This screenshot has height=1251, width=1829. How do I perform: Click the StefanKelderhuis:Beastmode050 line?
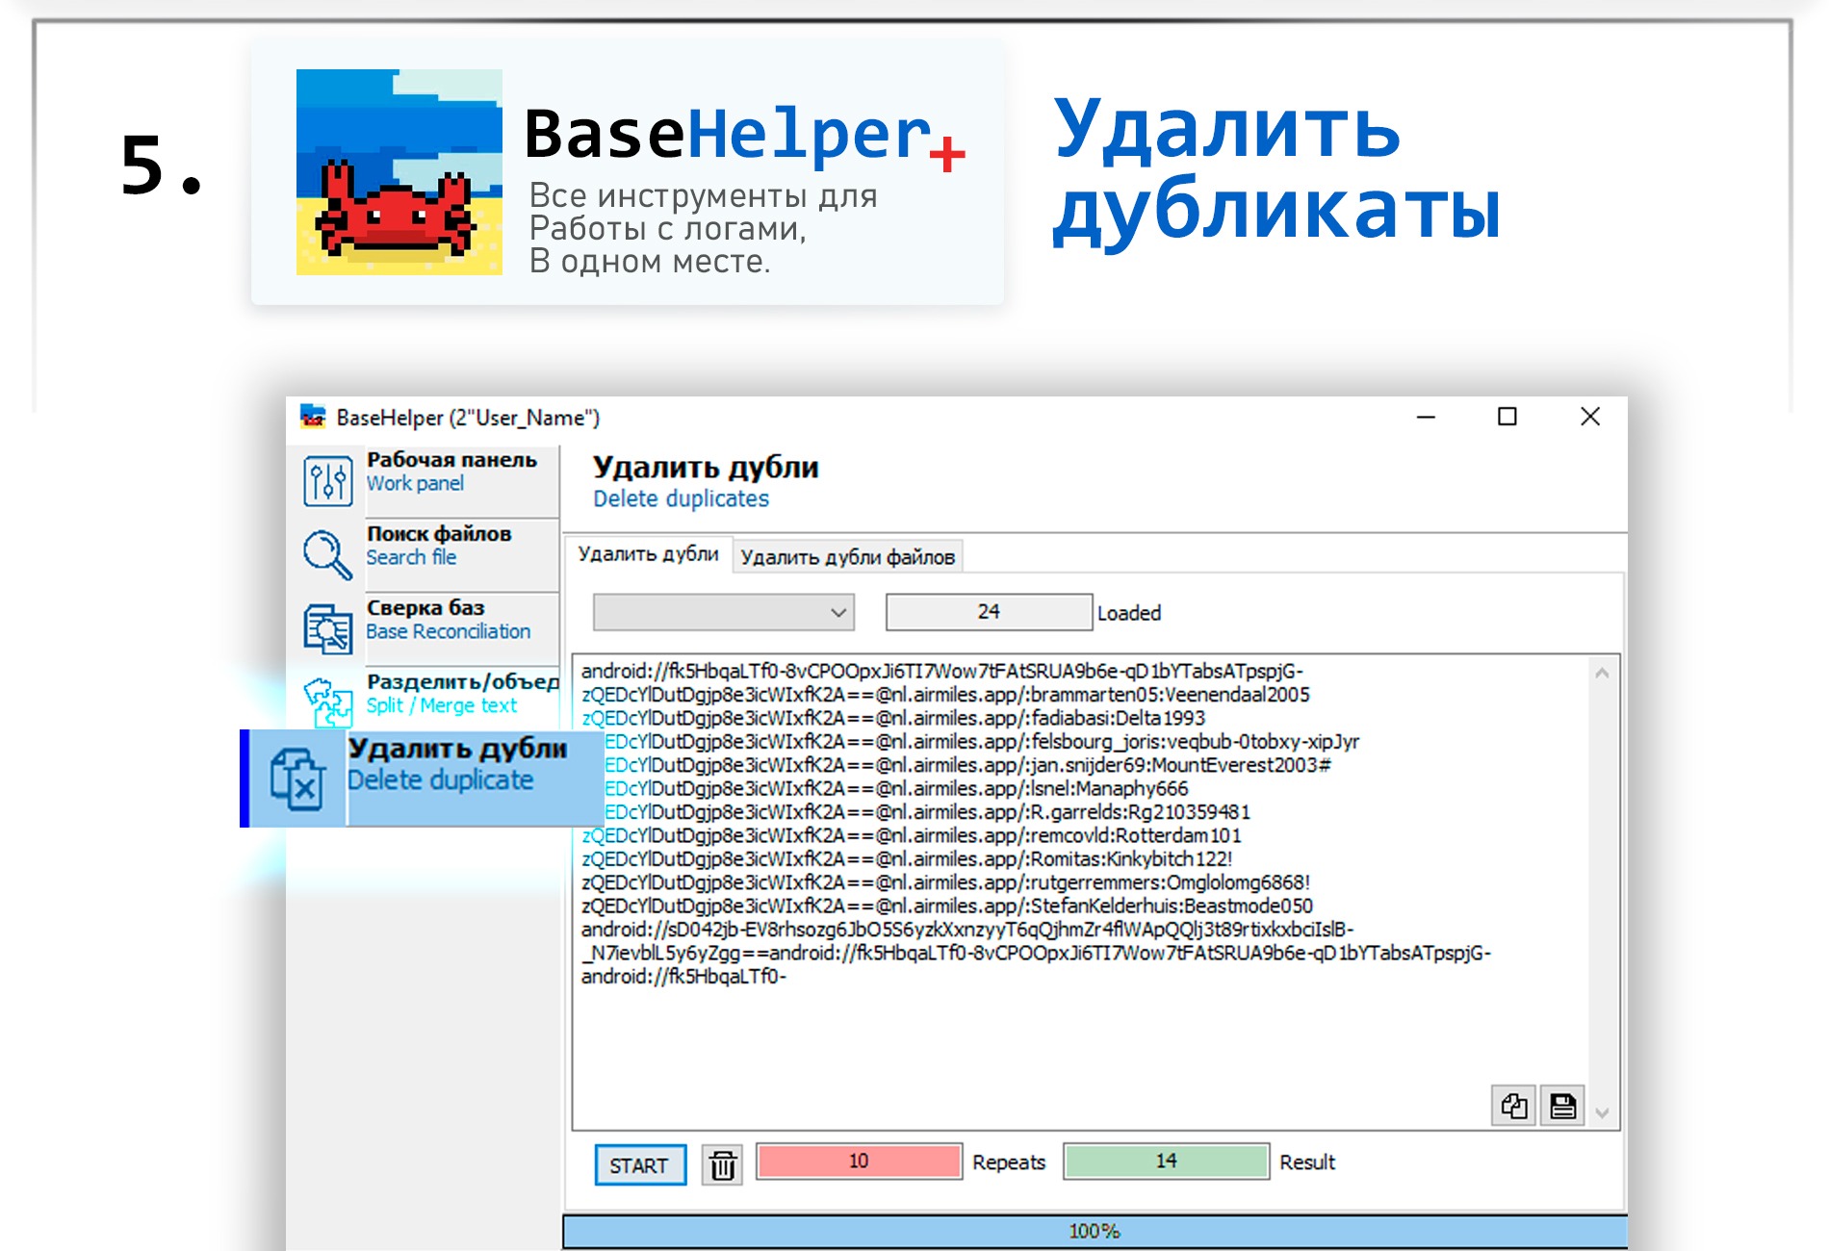click(947, 906)
